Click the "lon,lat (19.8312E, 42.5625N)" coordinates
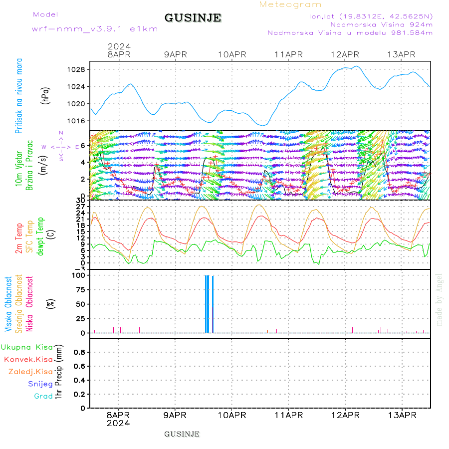The image size is (449, 449). (x=371, y=16)
